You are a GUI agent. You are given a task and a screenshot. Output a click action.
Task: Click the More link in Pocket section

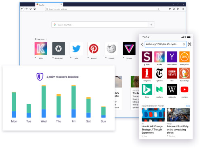(188, 106)
